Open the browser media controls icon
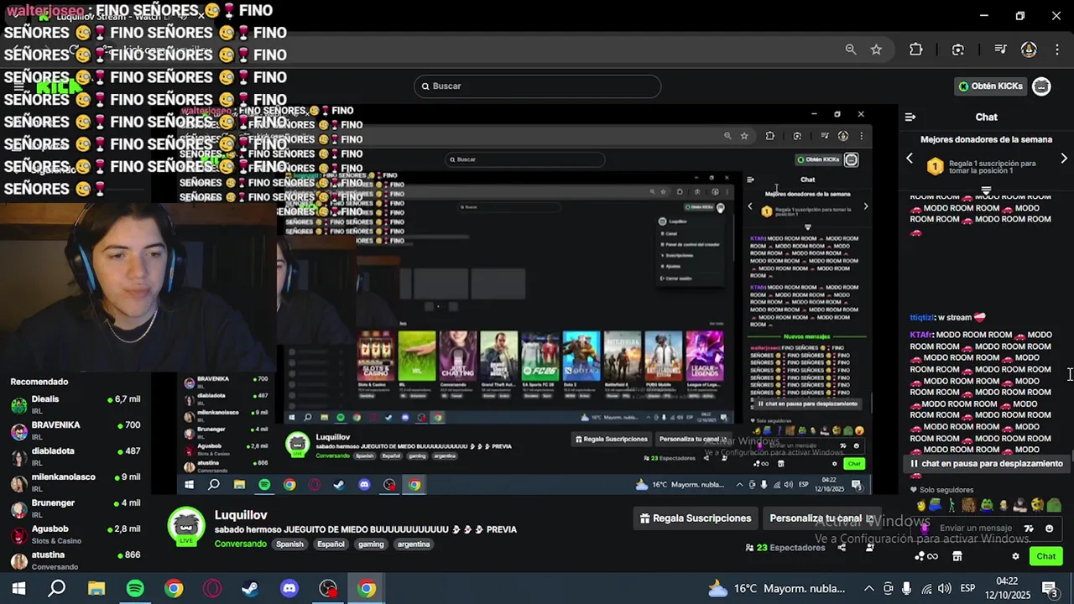 pyautogui.click(x=1000, y=49)
